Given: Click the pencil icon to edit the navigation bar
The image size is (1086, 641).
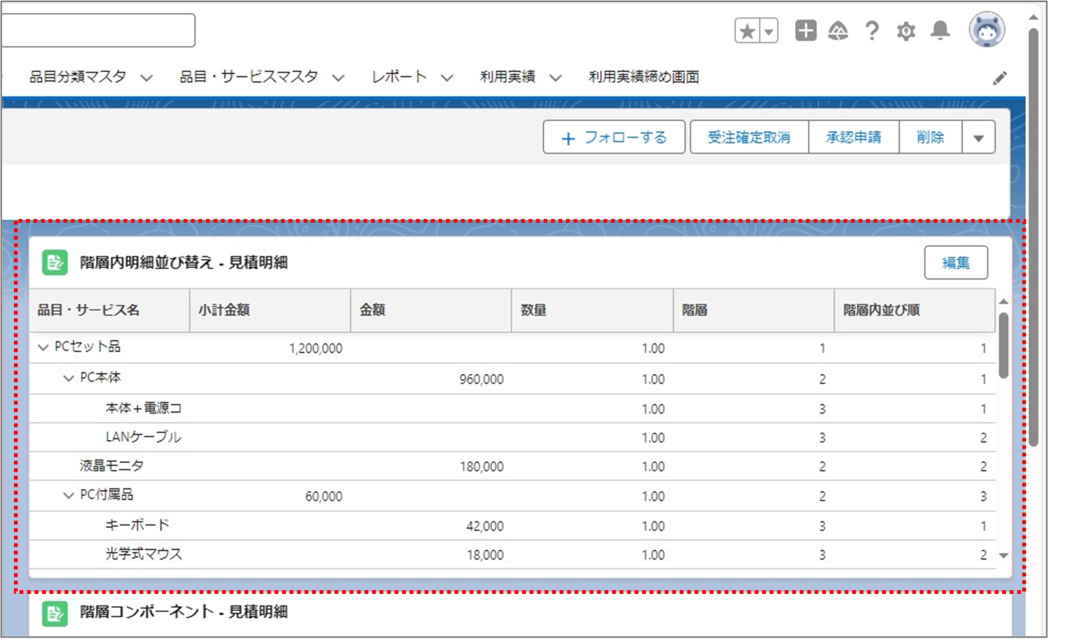Looking at the screenshot, I should pyautogui.click(x=999, y=78).
